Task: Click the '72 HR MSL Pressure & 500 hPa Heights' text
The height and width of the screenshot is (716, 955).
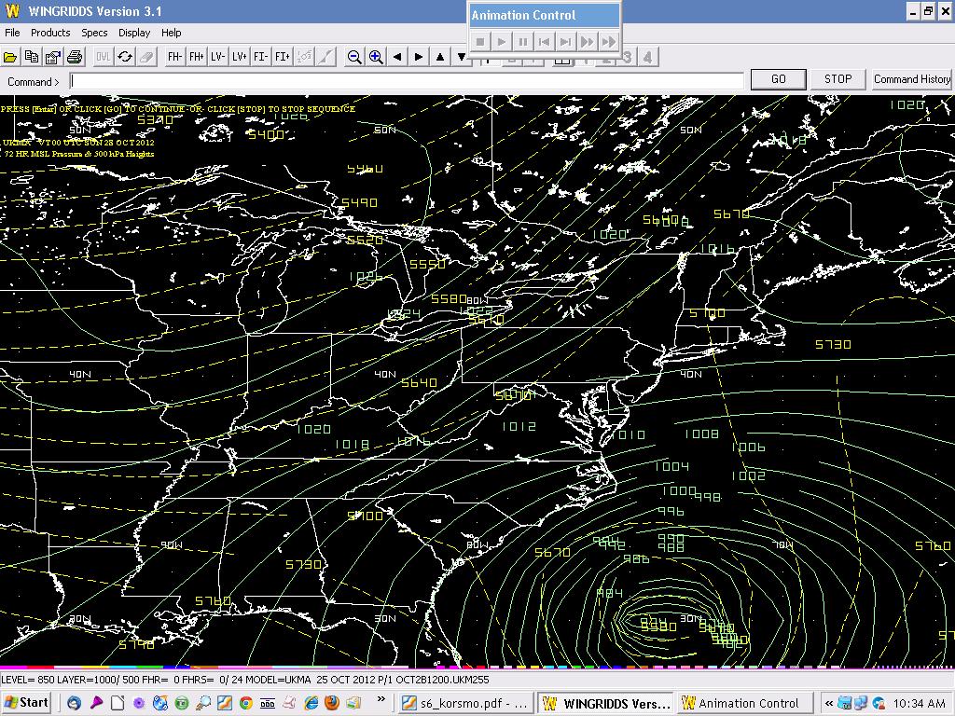Action: (x=79, y=154)
